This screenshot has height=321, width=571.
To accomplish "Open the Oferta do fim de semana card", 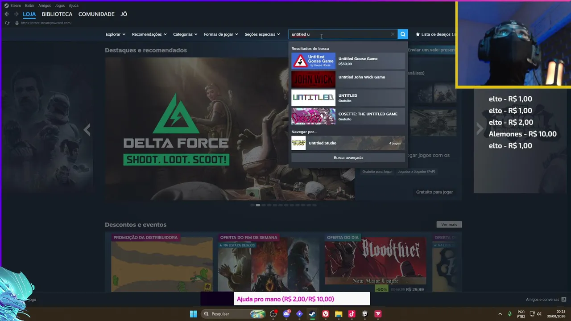I will [x=269, y=263].
